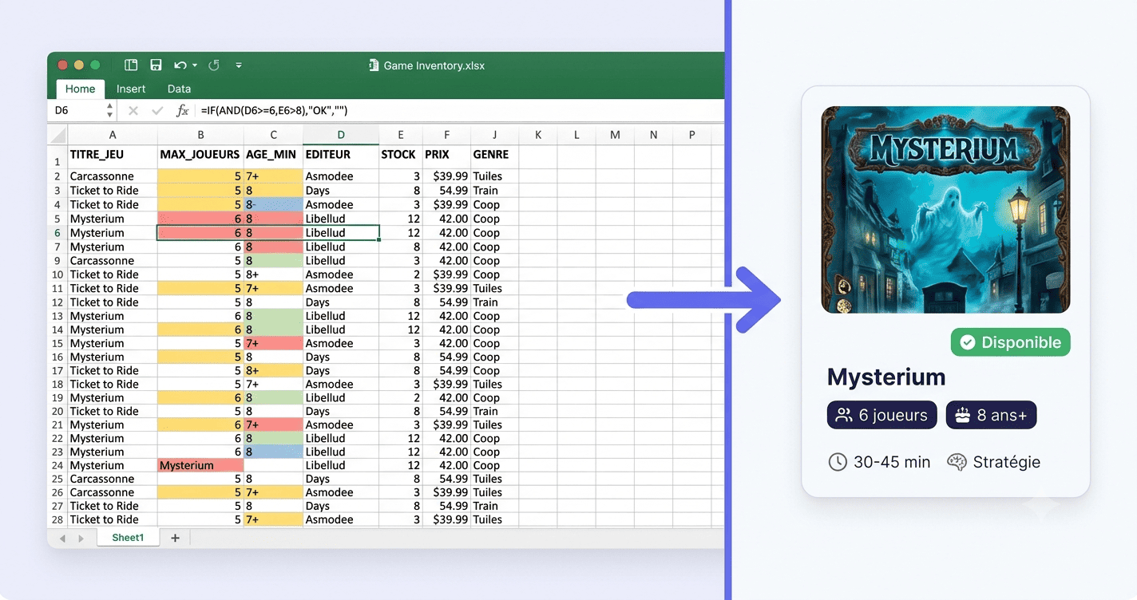
Task: Click Tuiles genre cell in row 28
Action: click(494, 519)
